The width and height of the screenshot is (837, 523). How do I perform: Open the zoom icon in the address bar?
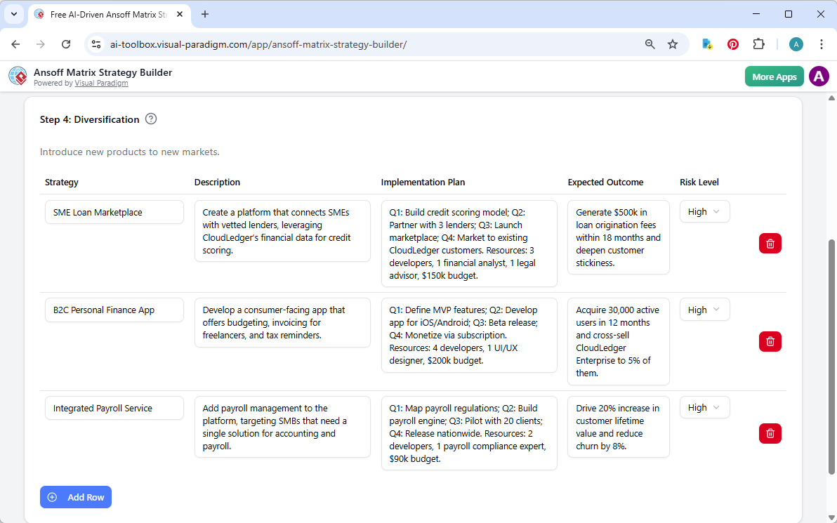pyautogui.click(x=650, y=44)
